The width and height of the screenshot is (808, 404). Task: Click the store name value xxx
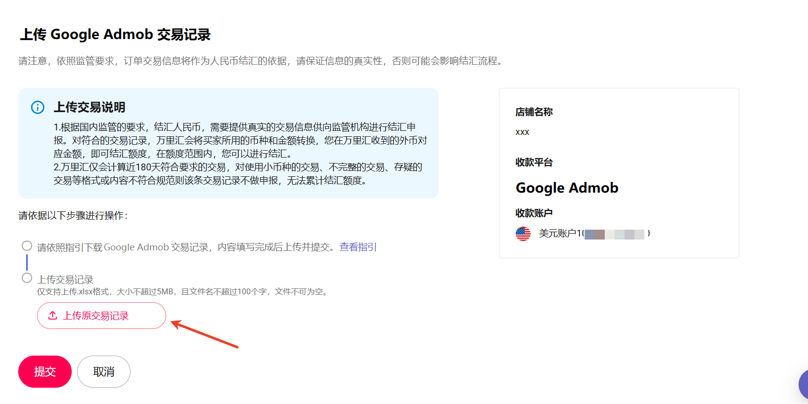tap(522, 132)
